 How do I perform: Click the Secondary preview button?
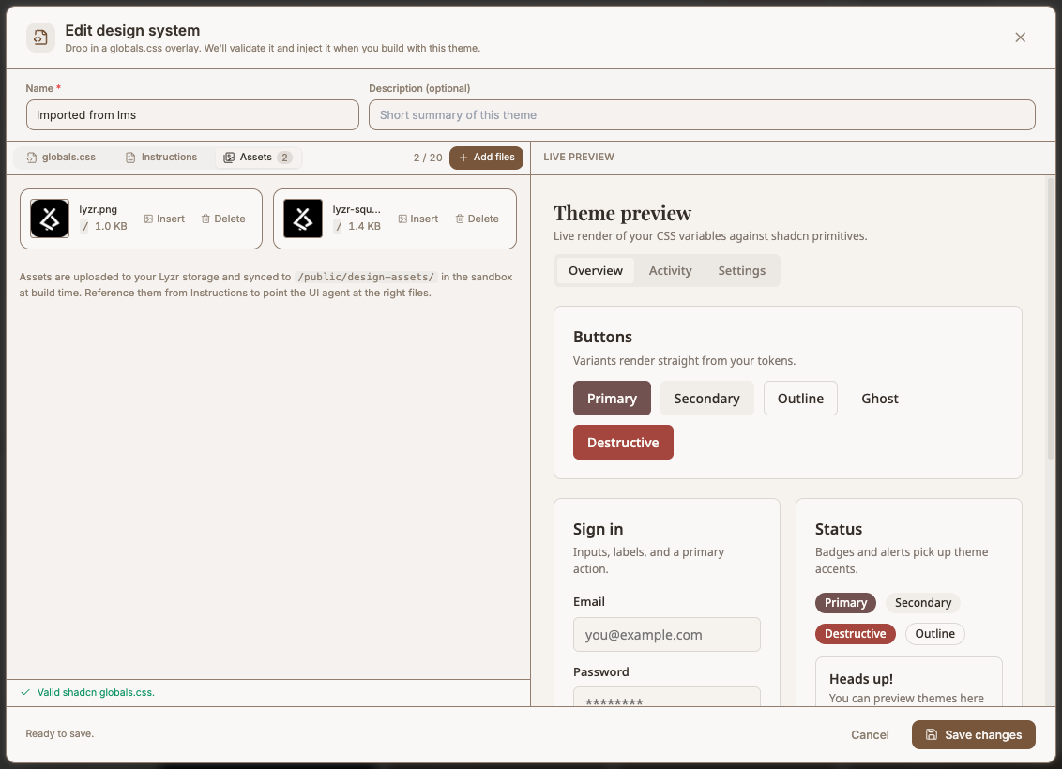tap(706, 398)
